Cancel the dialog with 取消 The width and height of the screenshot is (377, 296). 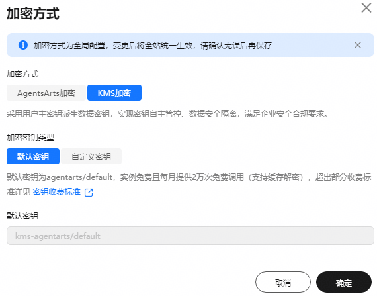283,282
